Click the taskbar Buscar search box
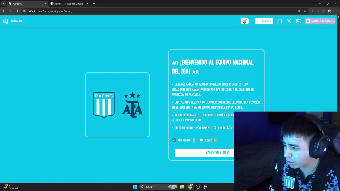The width and height of the screenshot is (340, 191). pyautogui.click(x=159, y=187)
